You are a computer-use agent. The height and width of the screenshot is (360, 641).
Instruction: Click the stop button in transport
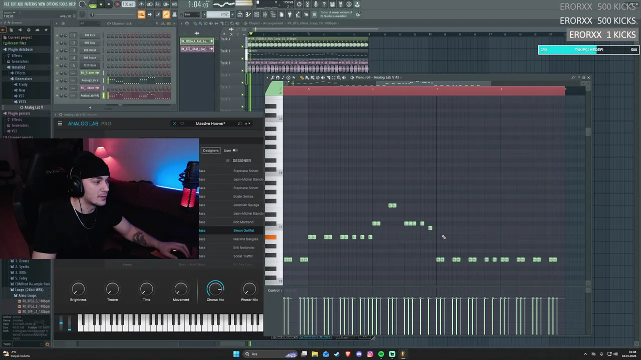click(108, 4)
